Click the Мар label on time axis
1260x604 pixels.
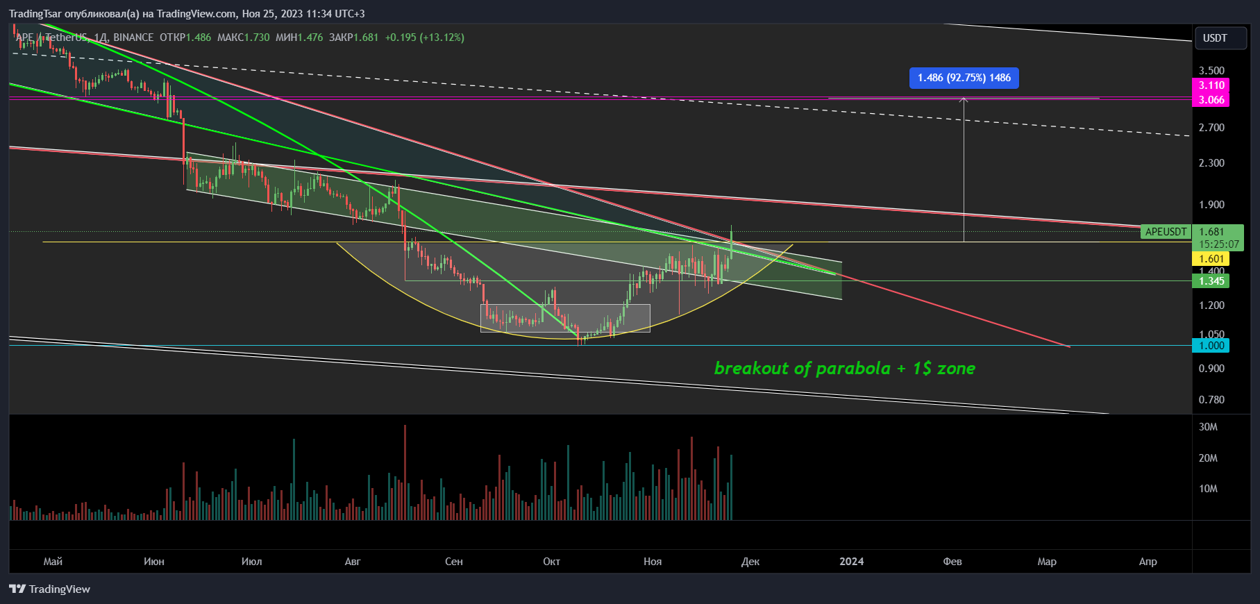pos(1047,562)
